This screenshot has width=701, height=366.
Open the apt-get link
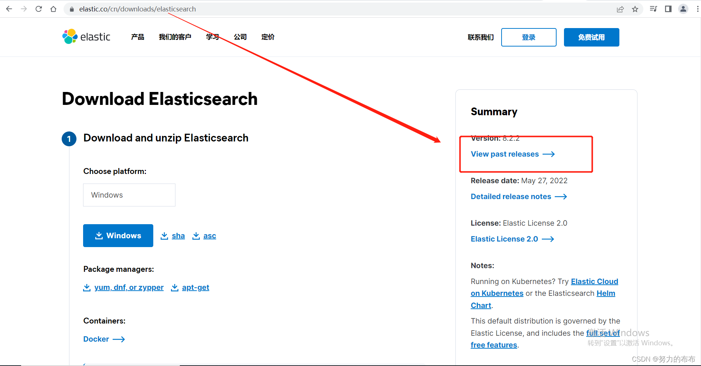pos(196,287)
